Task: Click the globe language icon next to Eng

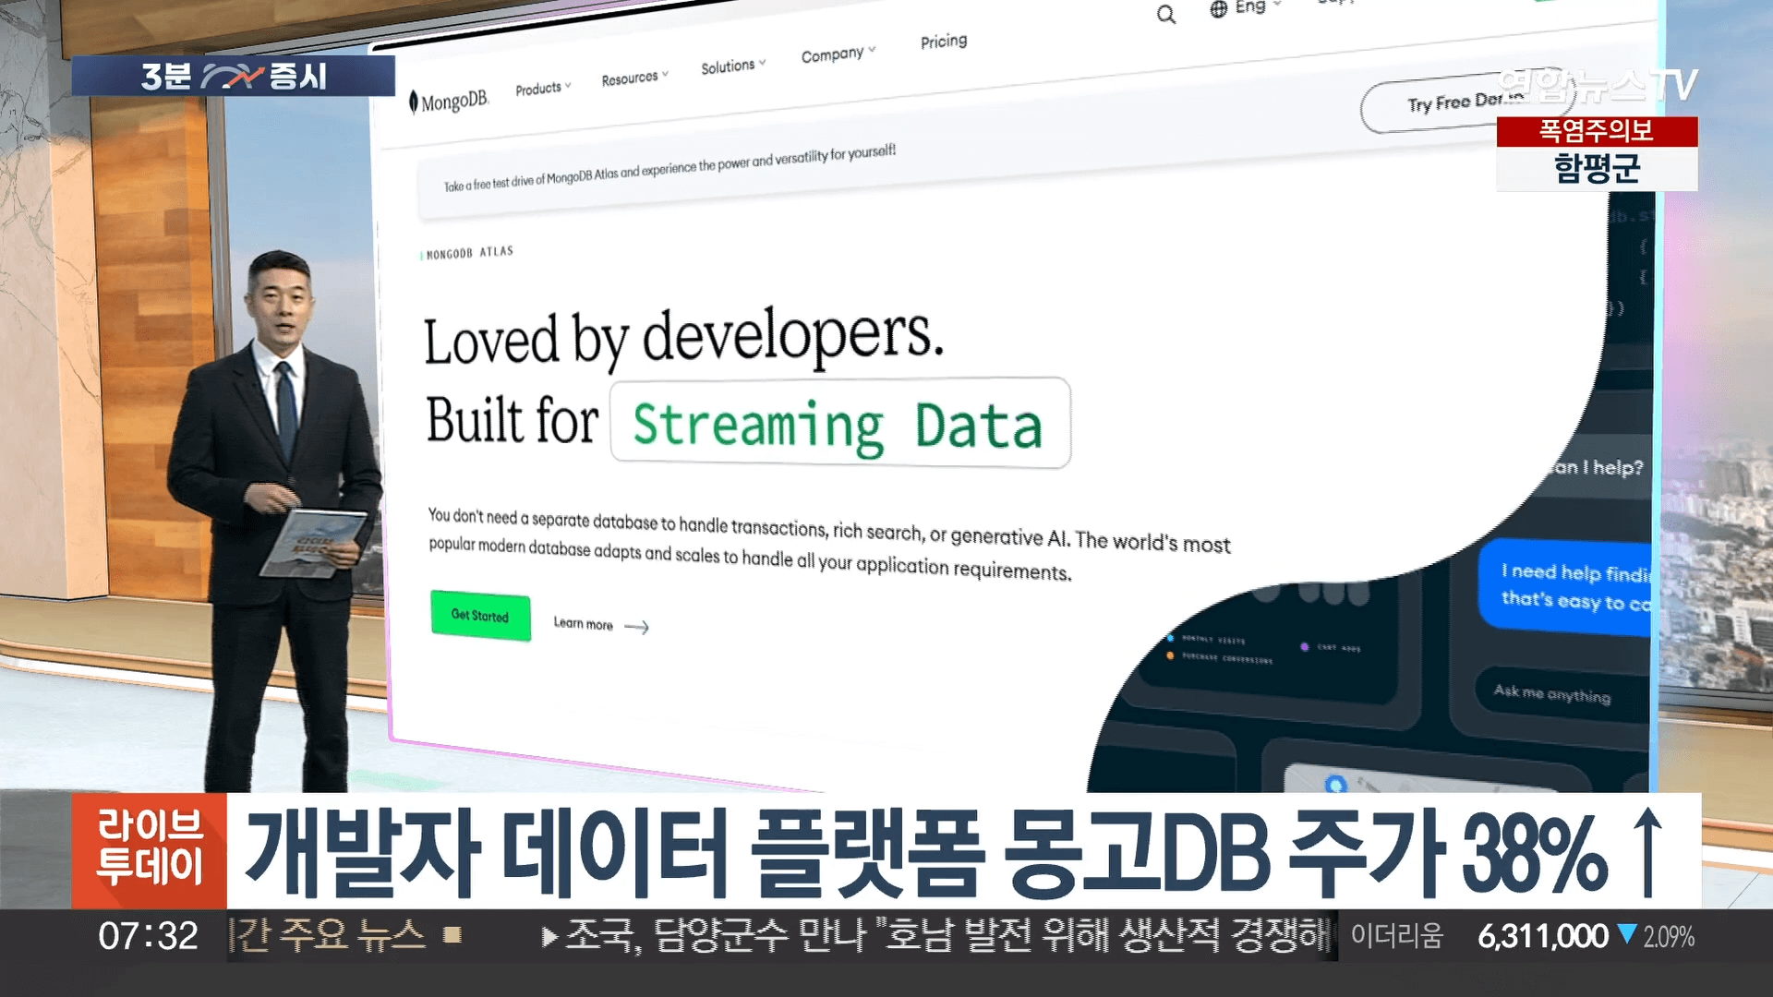Action: click(x=1217, y=8)
